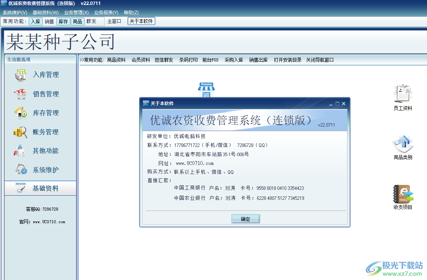
Task: Select 基础资料 in the left panel
Action: 45,188
